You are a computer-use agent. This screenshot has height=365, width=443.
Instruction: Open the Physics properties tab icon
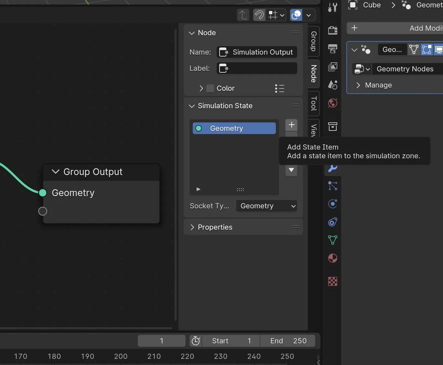coord(333,204)
